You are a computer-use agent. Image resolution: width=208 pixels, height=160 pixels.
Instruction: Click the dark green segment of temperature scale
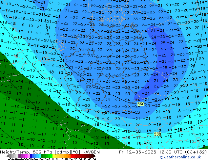42,156
